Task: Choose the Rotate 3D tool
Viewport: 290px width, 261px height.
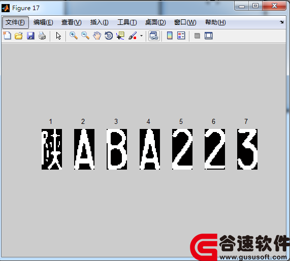Action: (109, 36)
